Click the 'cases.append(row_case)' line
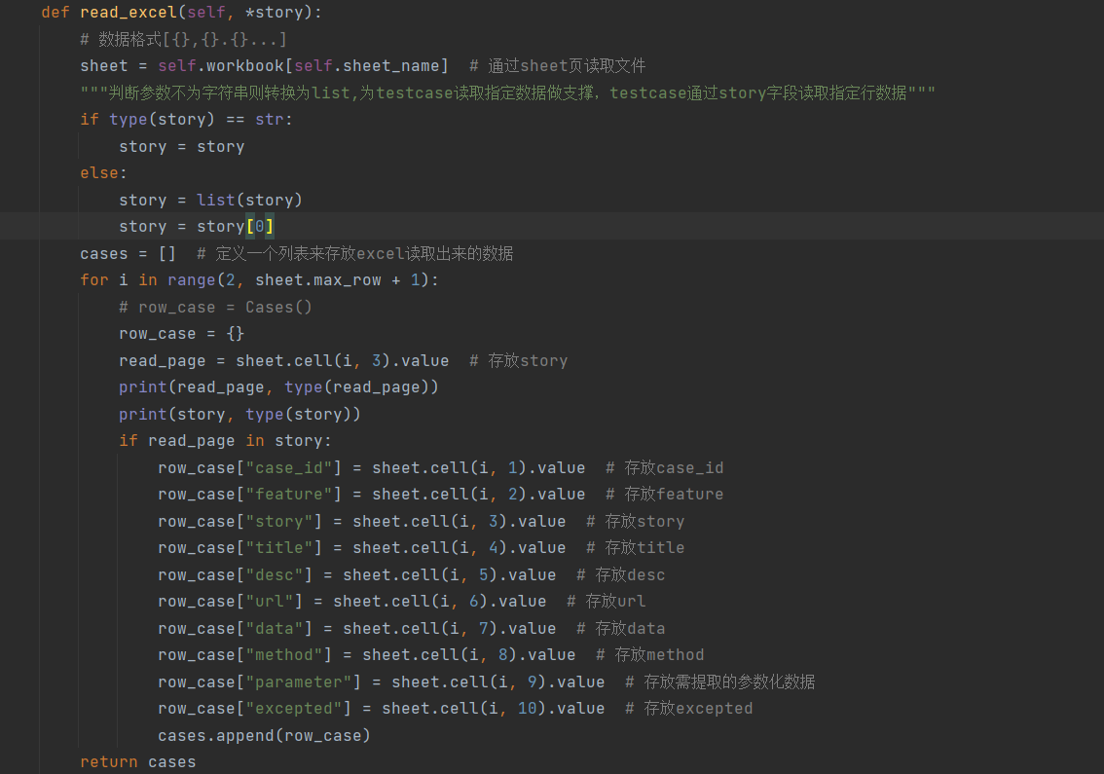1104x774 pixels. click(x=264, y=735)
